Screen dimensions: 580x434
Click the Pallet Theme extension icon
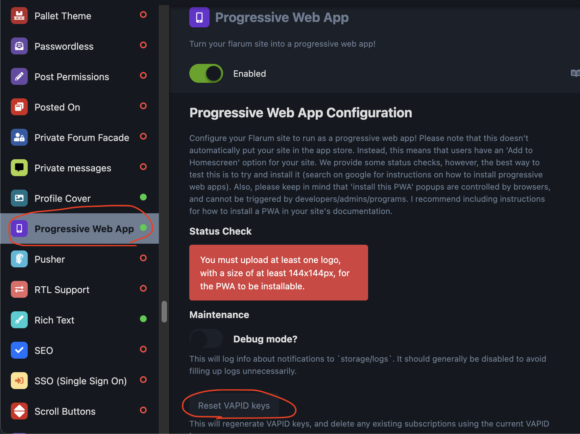click(x=19, y=16)
